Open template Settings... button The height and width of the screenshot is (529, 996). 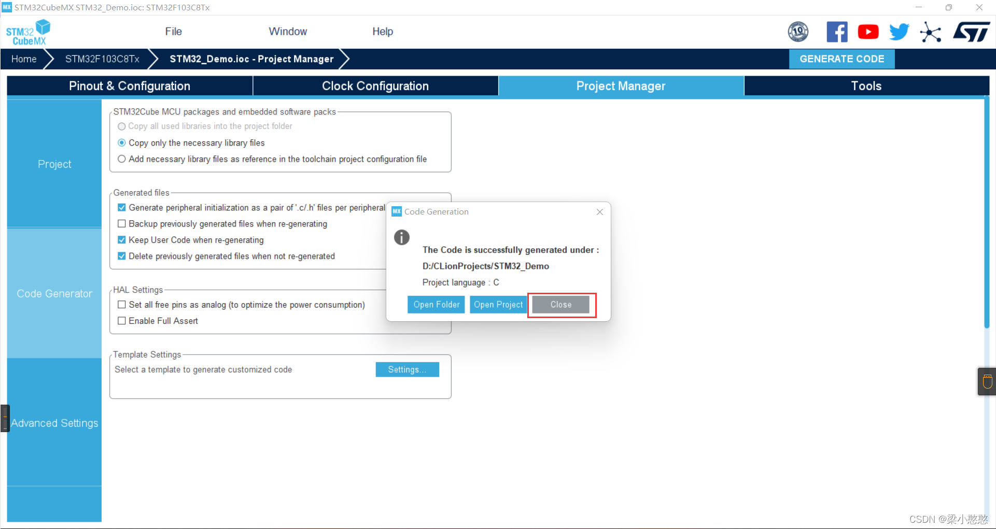click(407, 369)
